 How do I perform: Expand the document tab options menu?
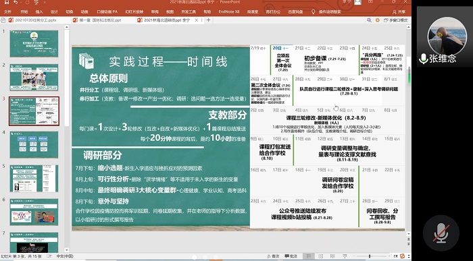[202, 20]
